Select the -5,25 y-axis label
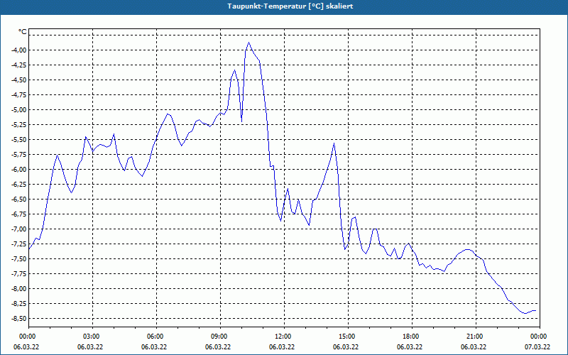568x355 pixels. pyautogui.click(x=19, y=125)
